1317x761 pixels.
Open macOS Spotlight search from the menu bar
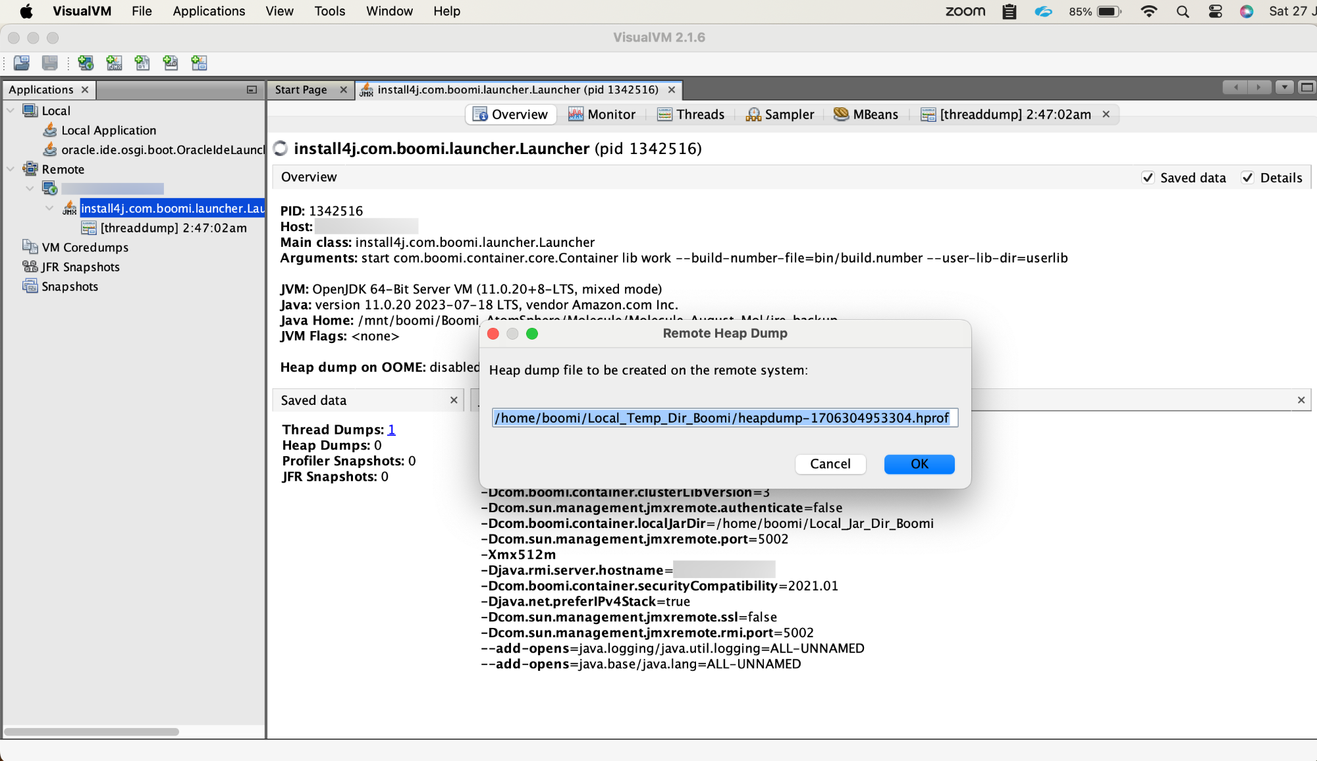(1183, 11)
